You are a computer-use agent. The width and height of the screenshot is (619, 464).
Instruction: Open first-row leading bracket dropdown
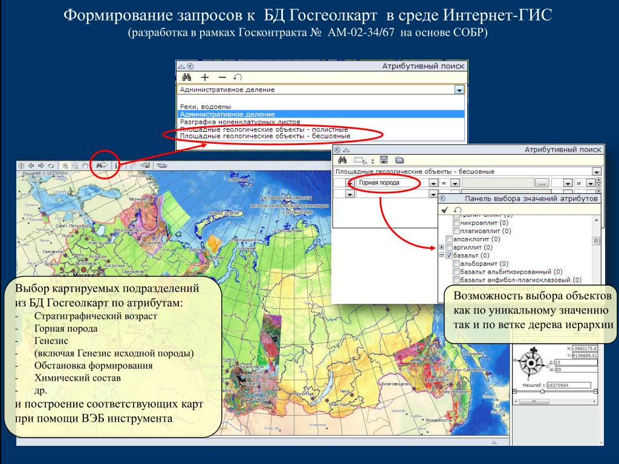(350, 183)
